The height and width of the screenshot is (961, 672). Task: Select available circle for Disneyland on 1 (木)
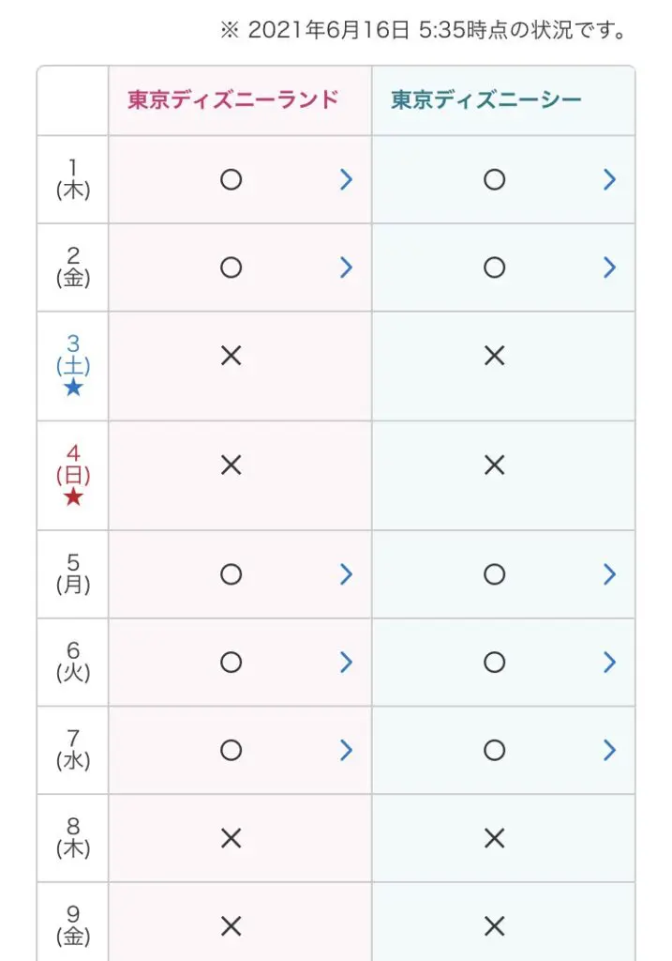click(x=231, y=179)
